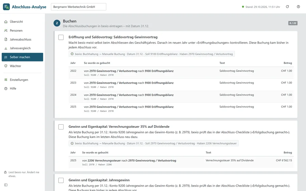306x191 pixels.
Task: Click the Personen people icon
Action: [6, 31]
